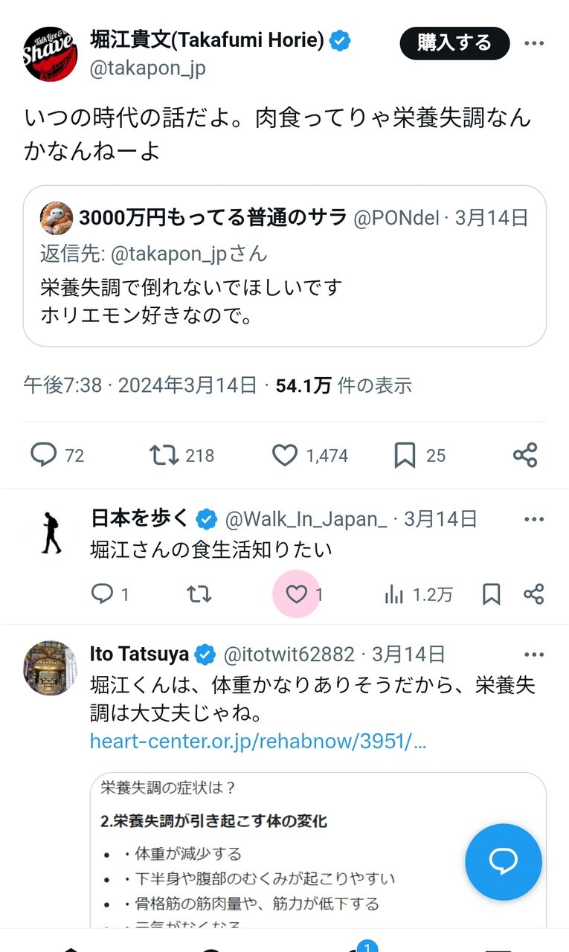Open more options on 日本を歩く's reply
This screenshot has height=952, width=569.
(x=534, y=519)
